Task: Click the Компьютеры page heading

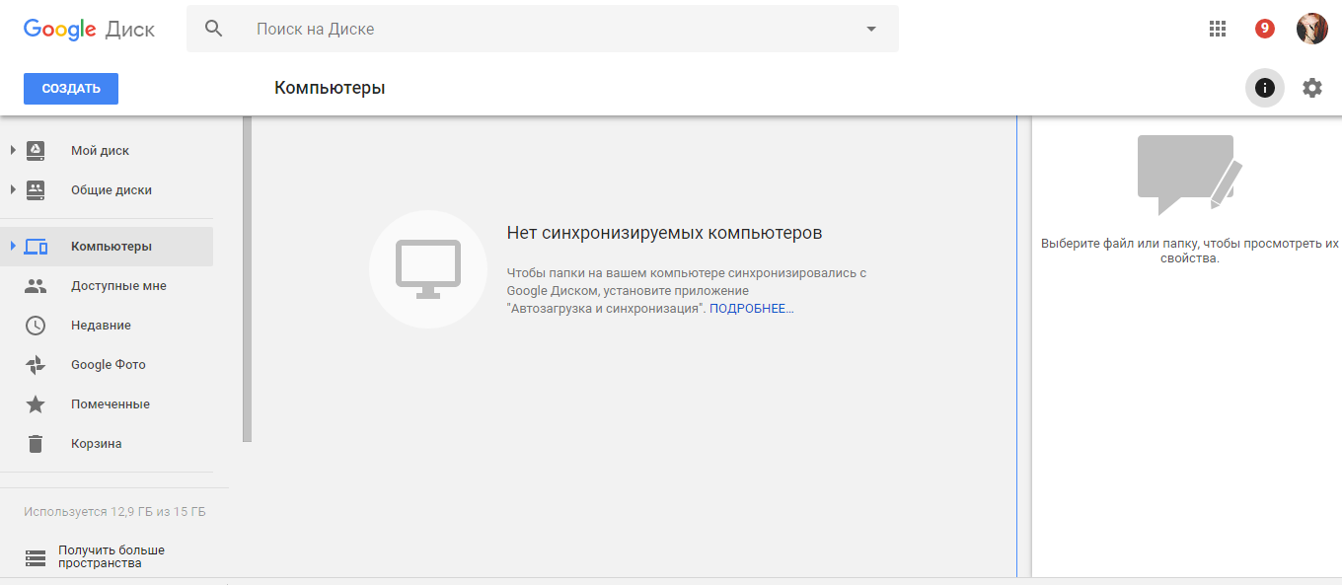Action: (331, 88)
